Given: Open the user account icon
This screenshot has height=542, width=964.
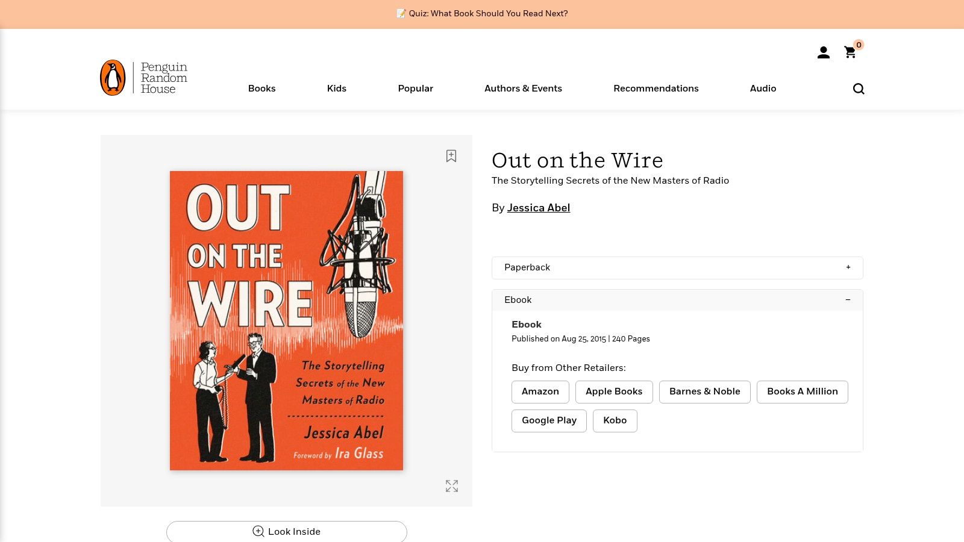Looking at the screenshot, I should 824,53.
